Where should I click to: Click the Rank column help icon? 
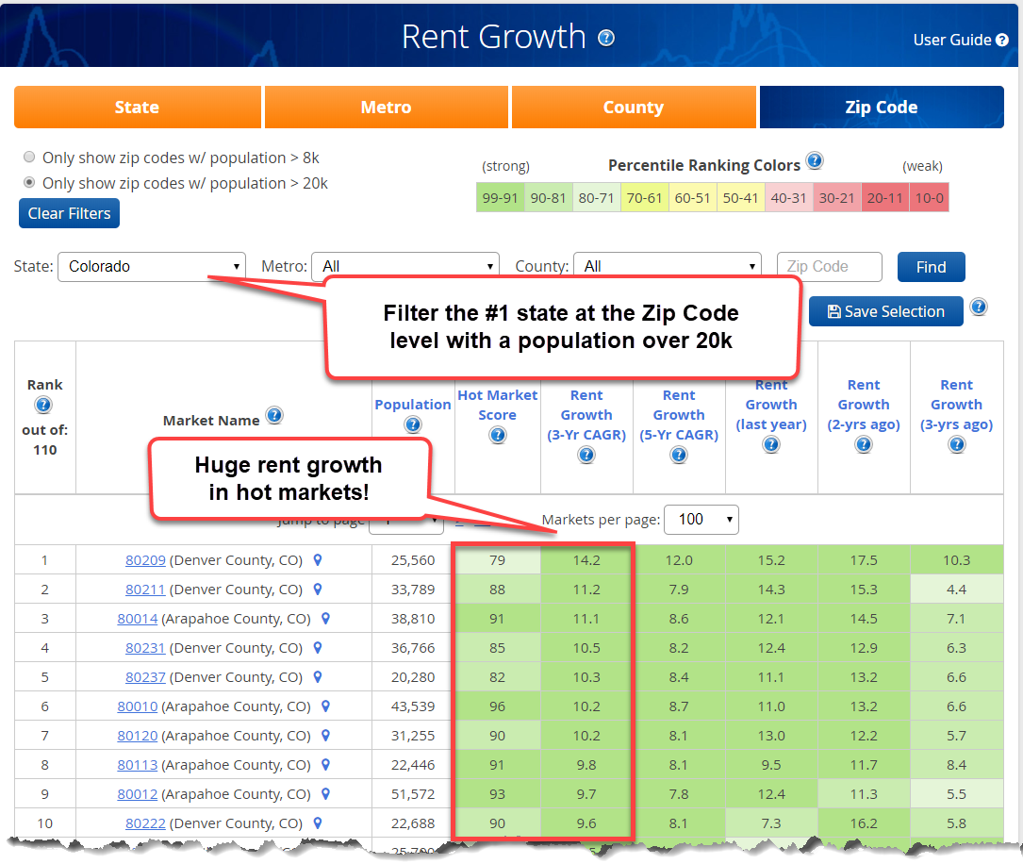(x=43, y=406)
